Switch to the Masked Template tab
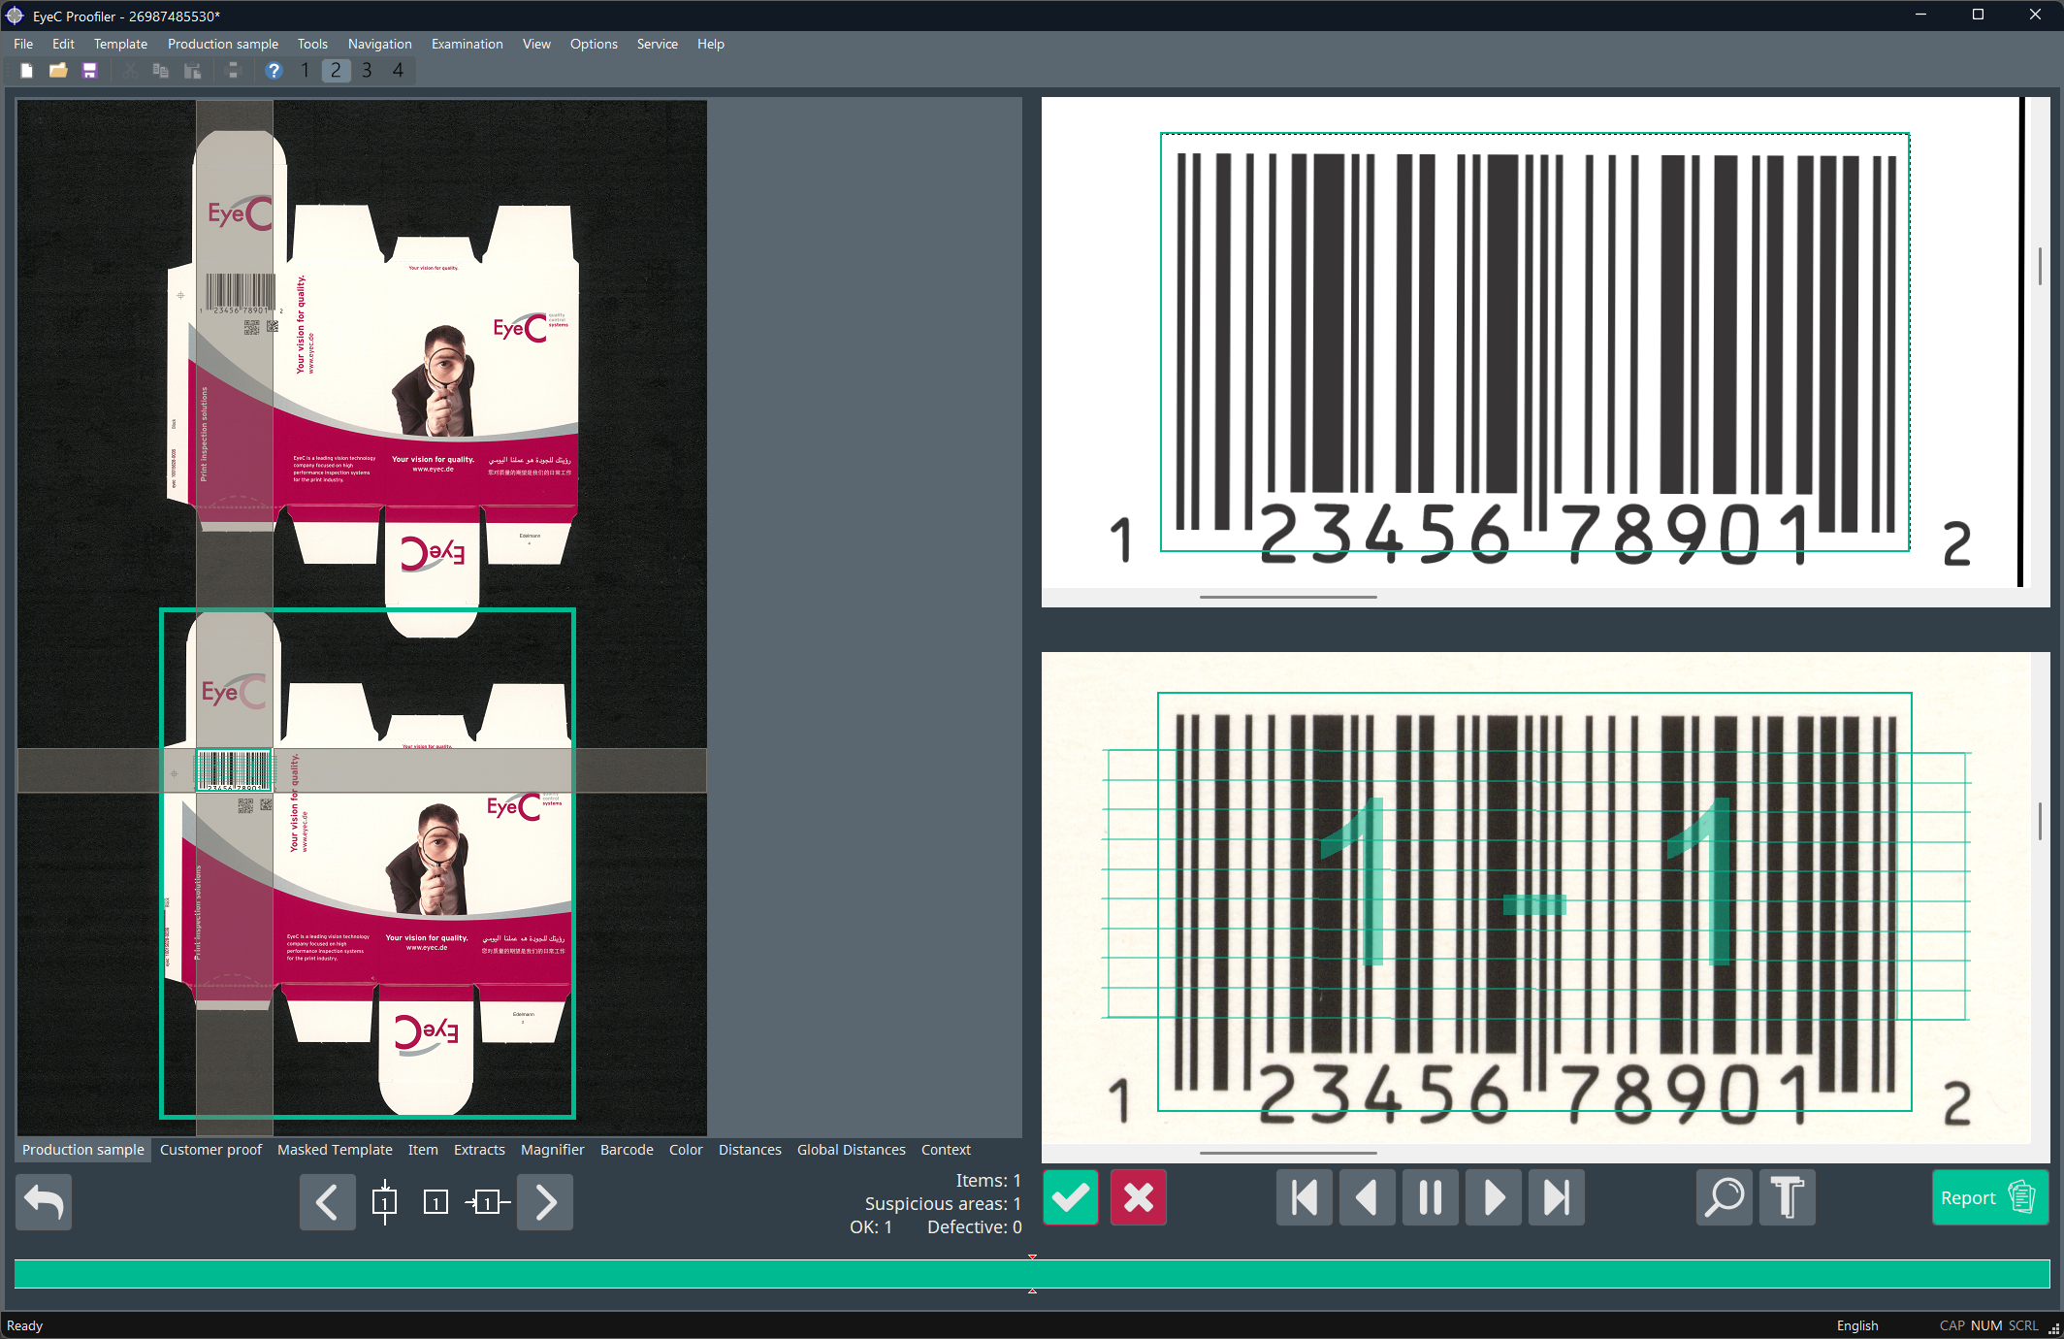 coord(335,1150)
